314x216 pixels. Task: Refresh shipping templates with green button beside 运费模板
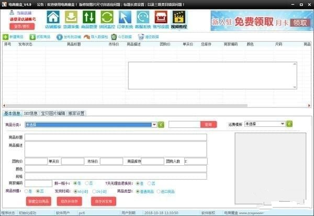pos(289,124)
